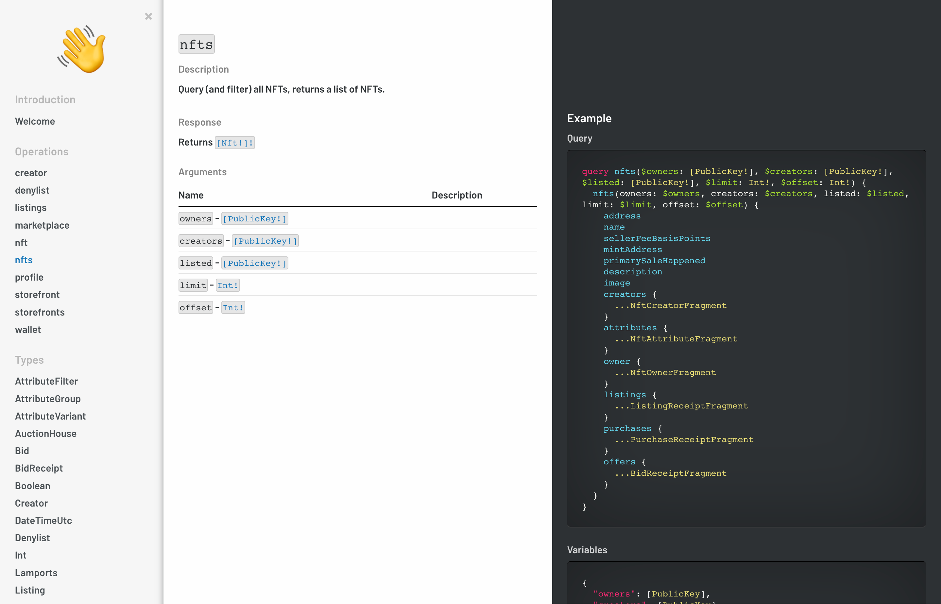
Task: View the DateTimeUtc type definition
Action: [43, 521]
